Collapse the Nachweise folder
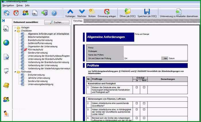The width and height of the screenshot is (201, 122). click(x=15, y=72)
